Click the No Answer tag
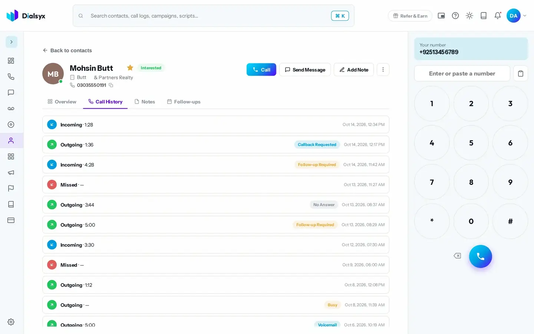This screenshot has width=534, height=334. (324, 205)
